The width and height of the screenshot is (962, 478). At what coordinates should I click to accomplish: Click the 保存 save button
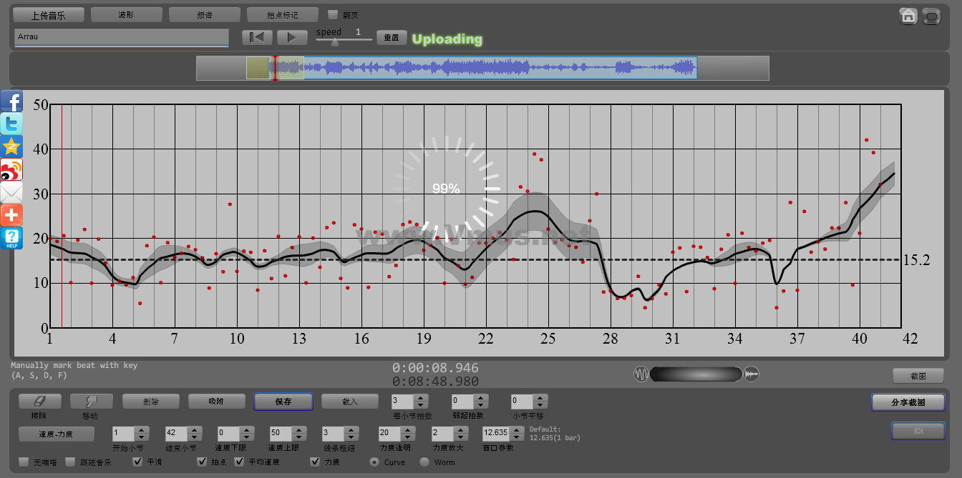point(283,402)
